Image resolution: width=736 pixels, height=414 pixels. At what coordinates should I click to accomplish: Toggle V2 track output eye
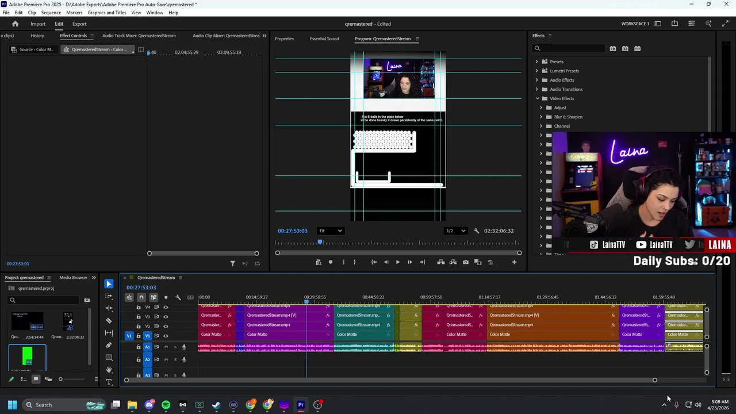point(166,326)
